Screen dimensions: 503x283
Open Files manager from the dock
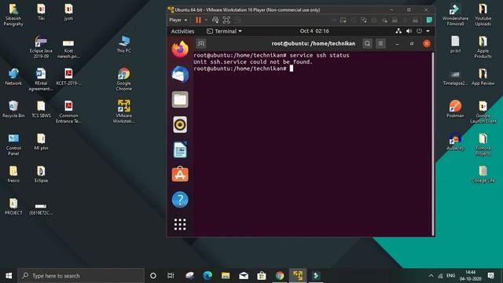pyautogui.click(x=180, y=100)
